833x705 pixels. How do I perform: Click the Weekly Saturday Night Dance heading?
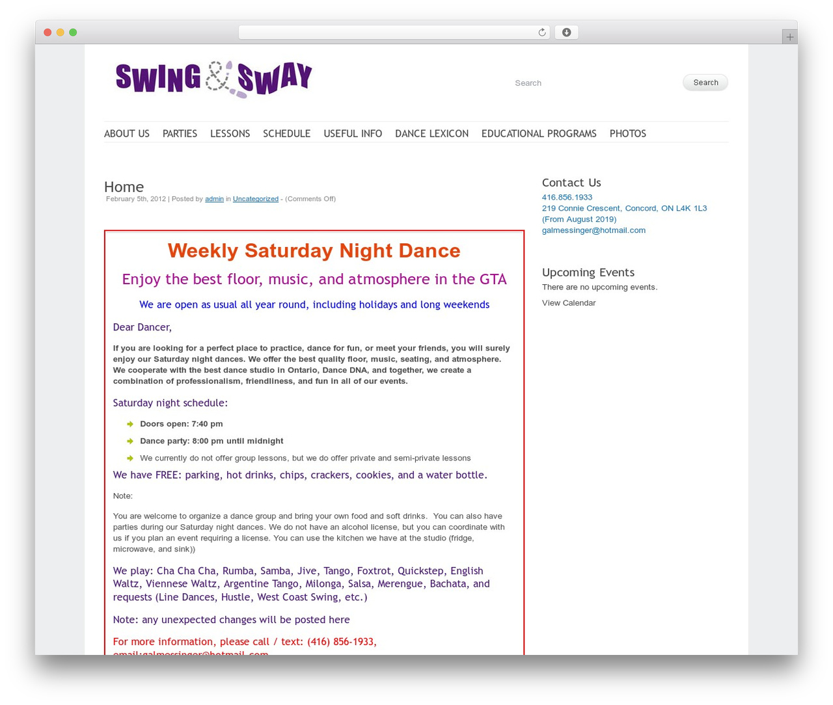(314, 250)
